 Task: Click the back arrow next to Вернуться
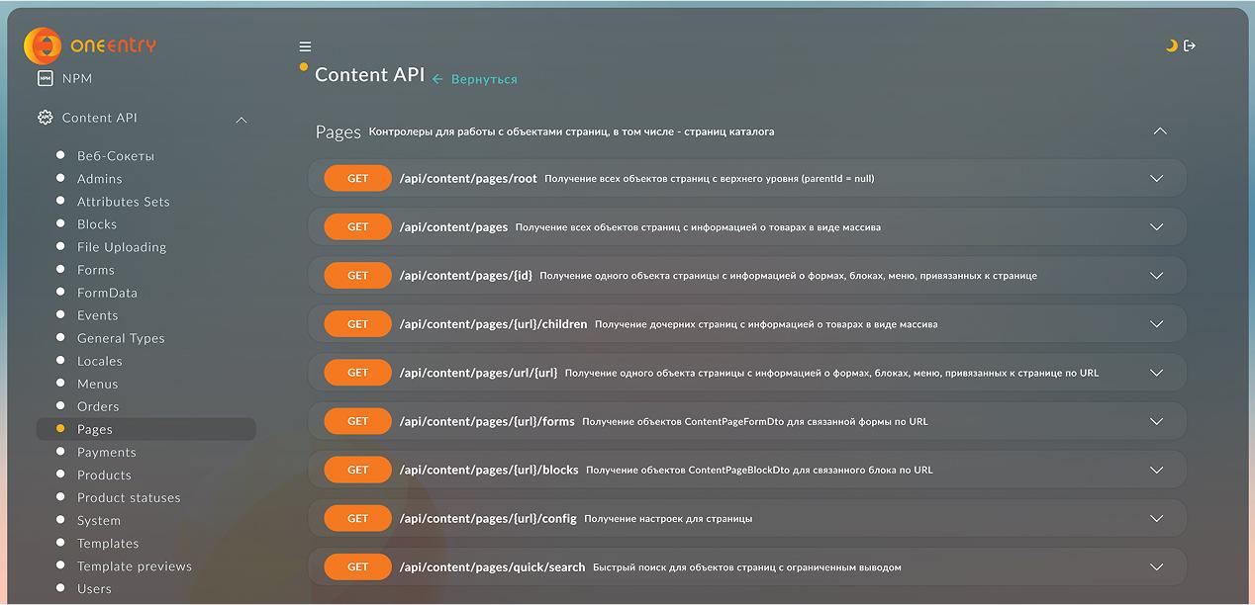438,79
